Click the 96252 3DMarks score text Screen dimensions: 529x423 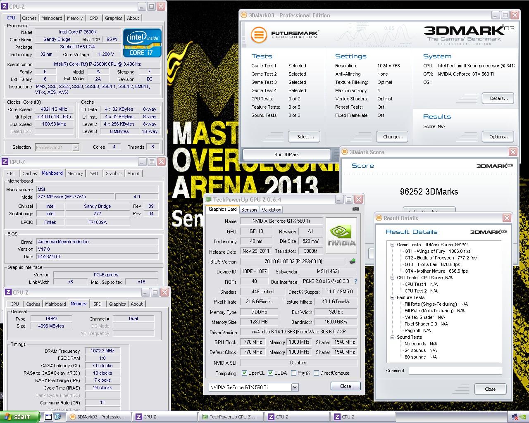tap(429, 192)
